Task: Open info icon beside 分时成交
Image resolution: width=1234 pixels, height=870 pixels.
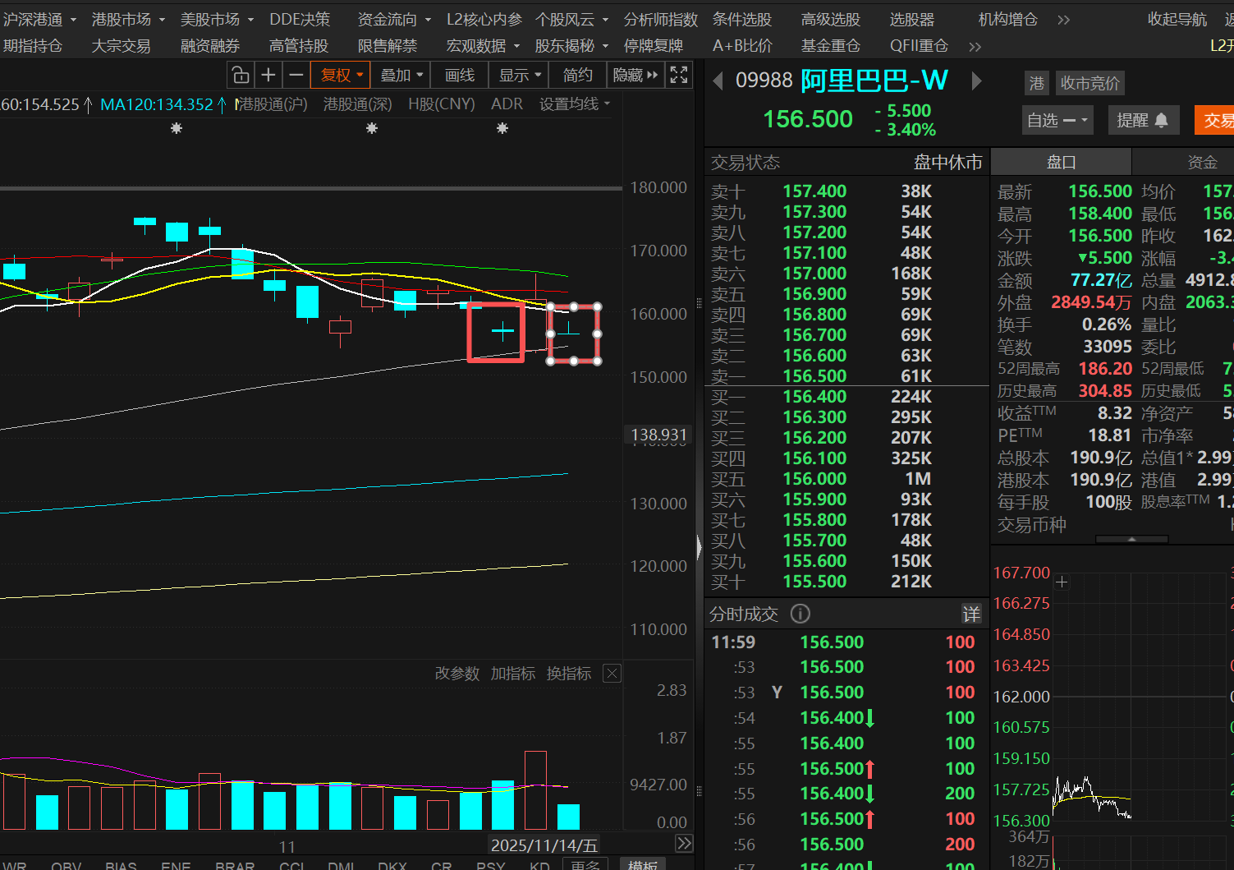Action: (x=800, y=614)
